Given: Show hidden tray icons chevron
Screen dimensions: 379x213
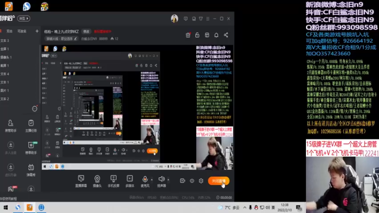Looking at the screenshot, I should point(244,207).
